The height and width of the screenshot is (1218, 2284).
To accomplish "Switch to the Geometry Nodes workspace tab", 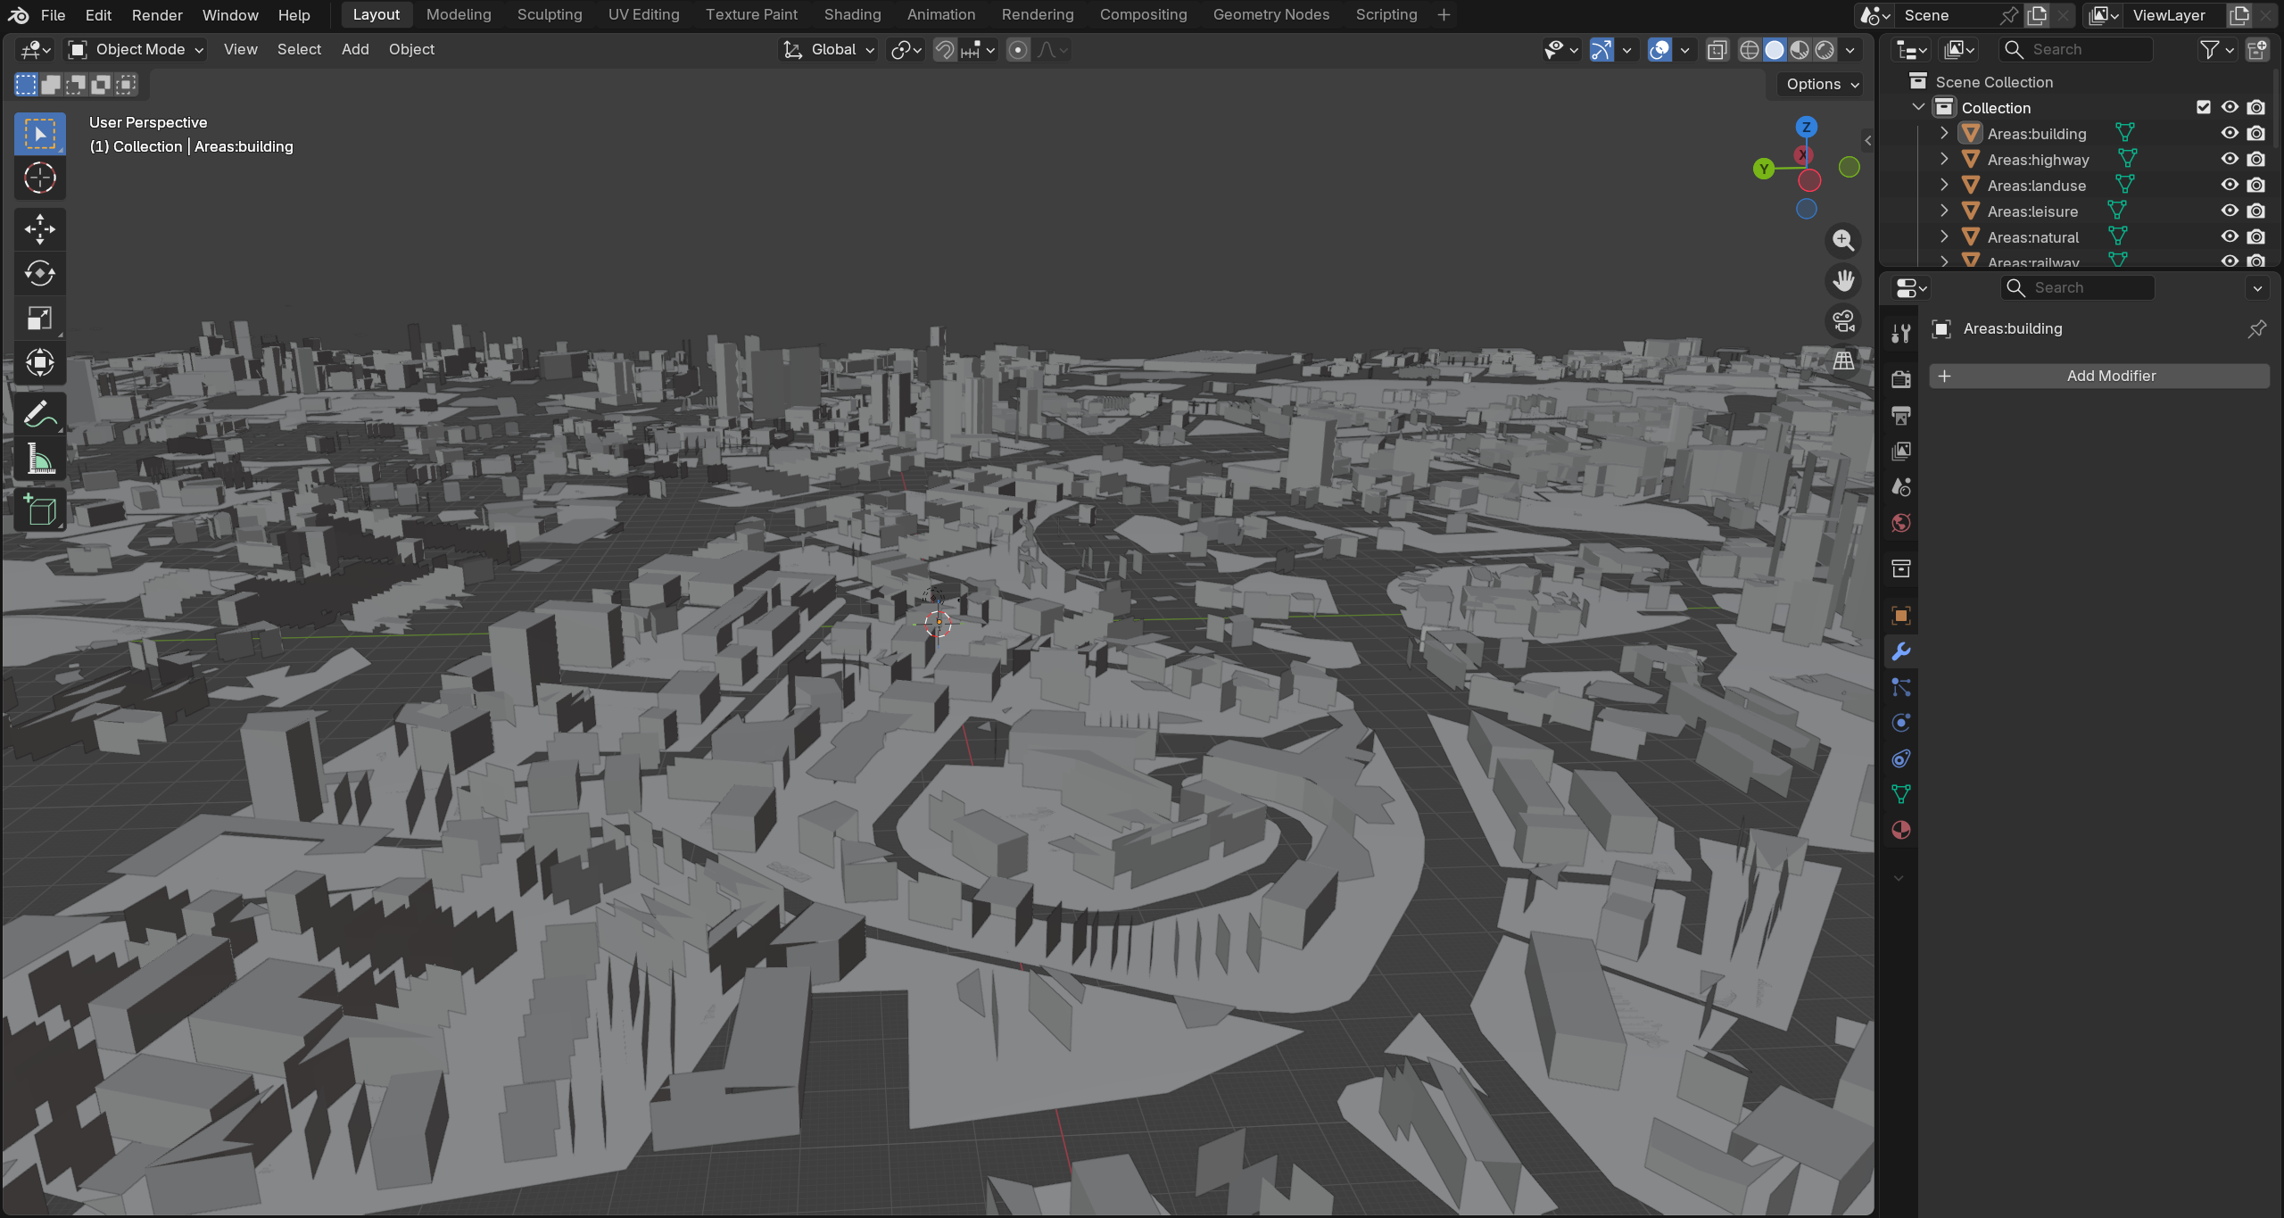I will [1270, 14].
